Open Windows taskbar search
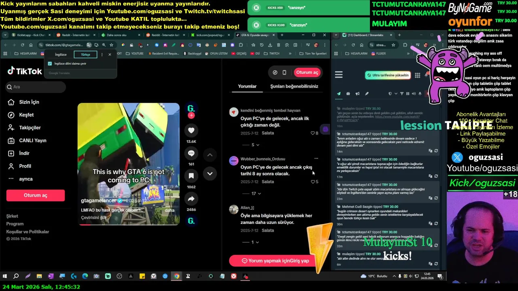This screenshot has width=518, height=291. click(x=16, y=276)
